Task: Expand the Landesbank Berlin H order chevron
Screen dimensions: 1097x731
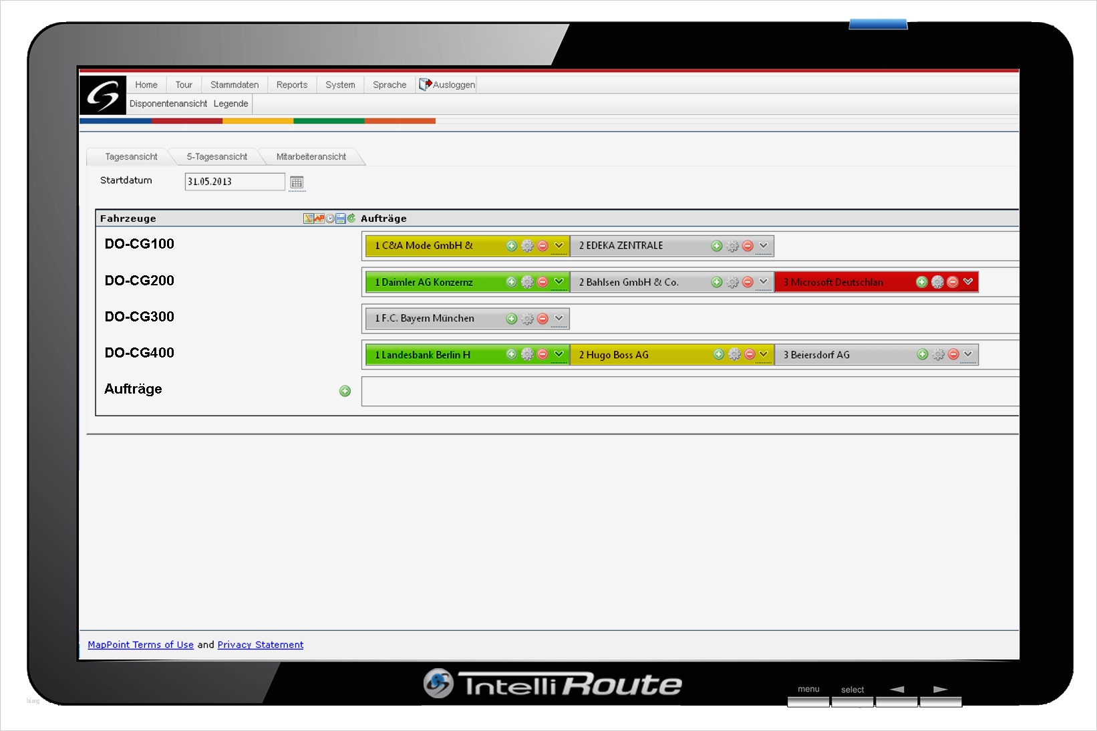Action: (x=559, y=354)
